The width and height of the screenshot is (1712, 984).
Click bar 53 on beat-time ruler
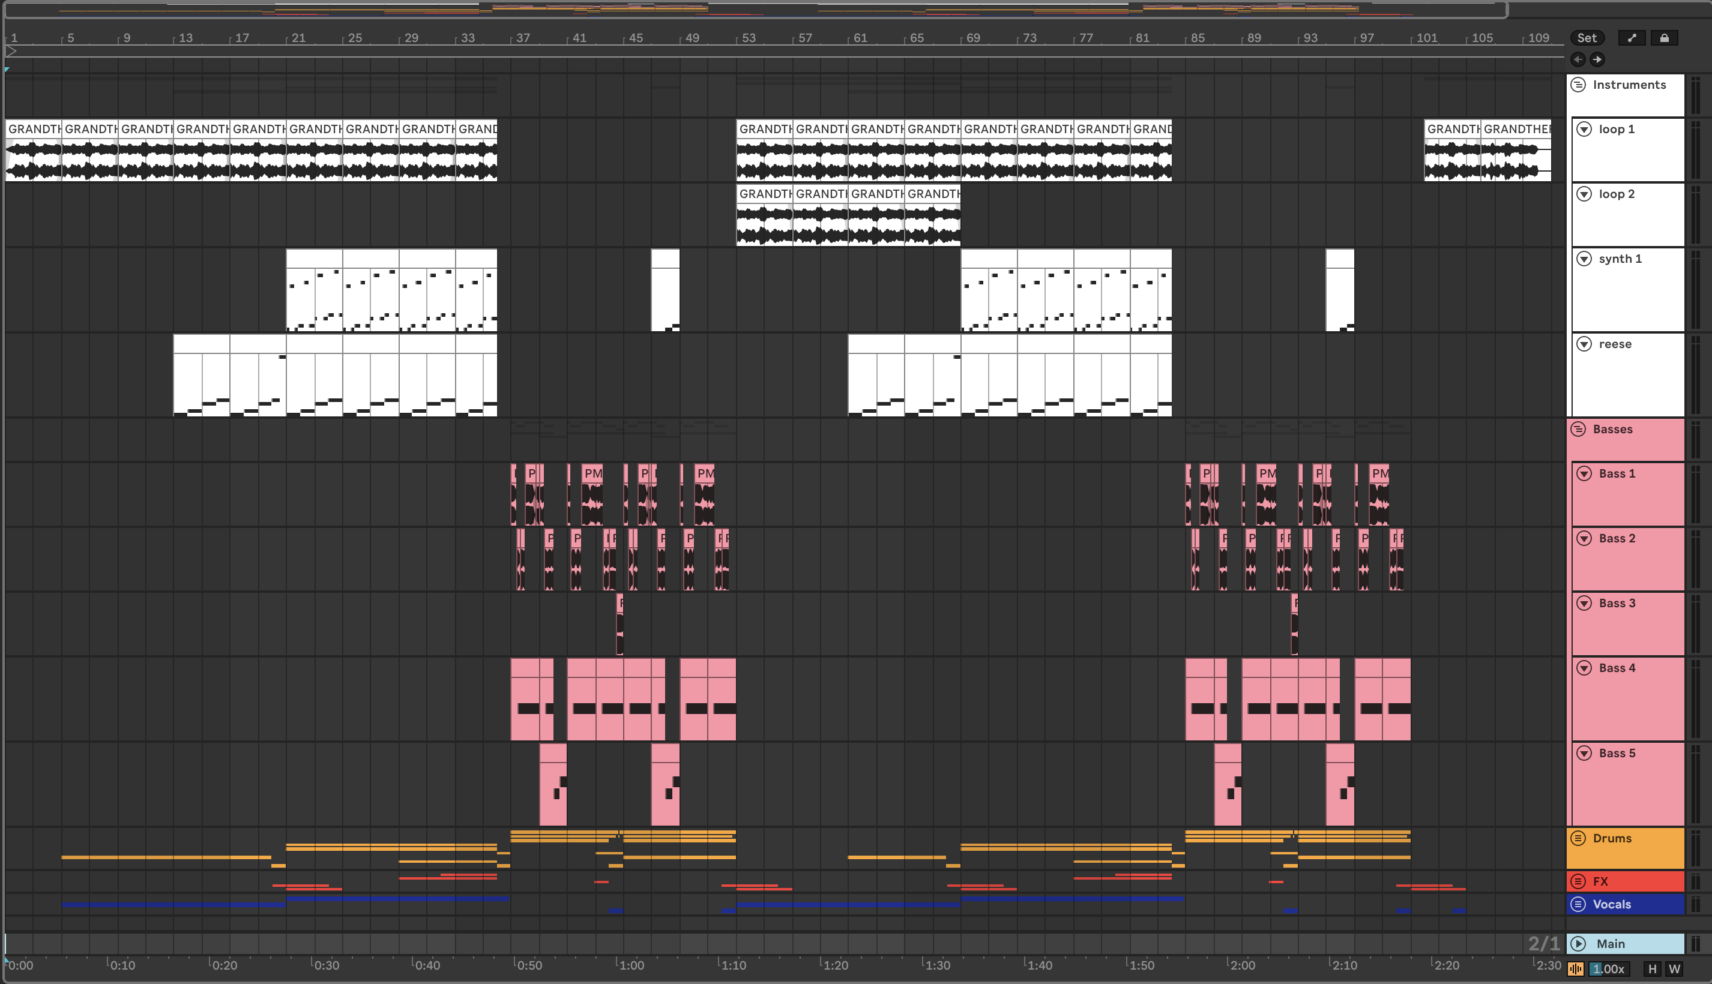click(748, 38)
